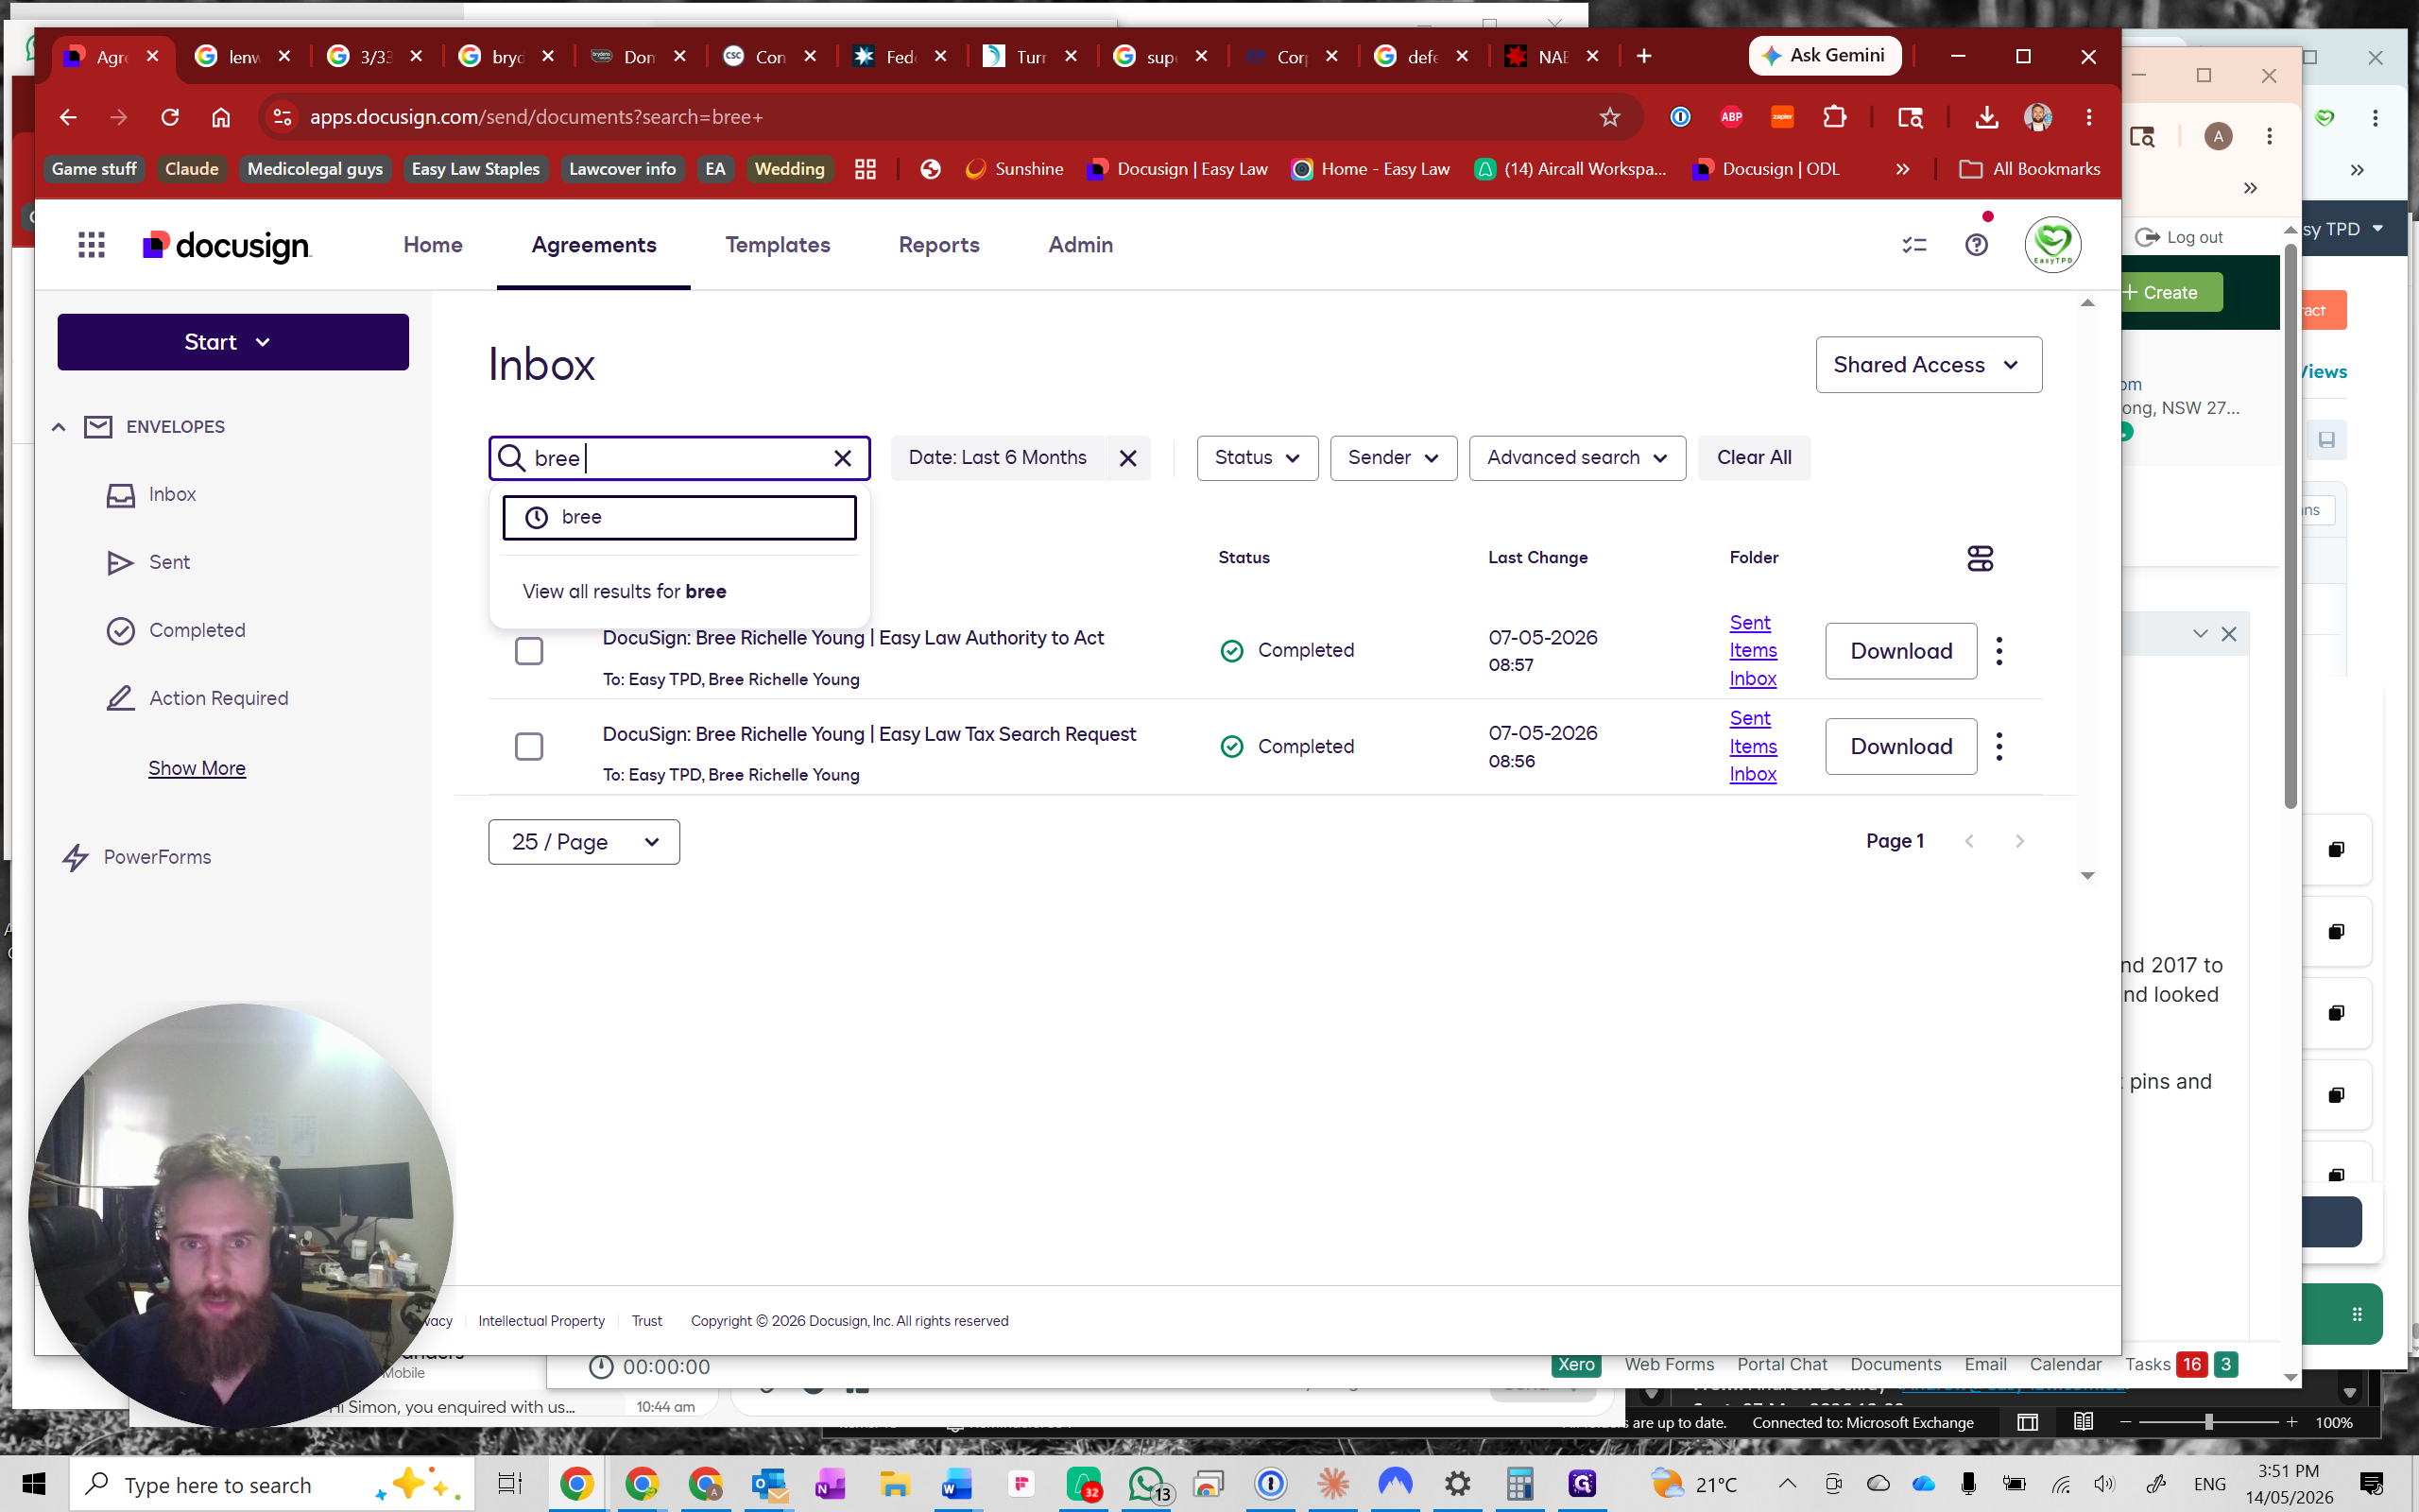The width and height of the screenshot is (2419, 1512).
Task: Open Chrome extensions puzzle icon
Action: [1834, 117]
